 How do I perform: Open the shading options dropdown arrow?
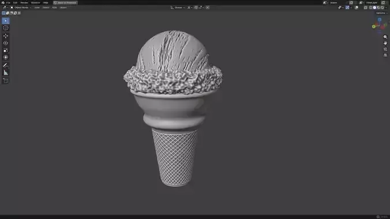coord(387,7)
